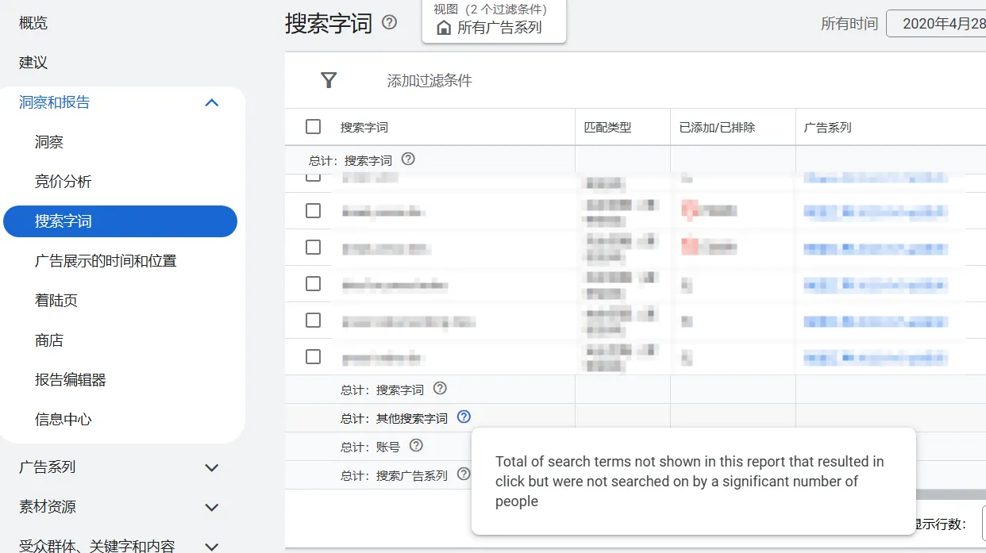
Task: Open the date range picker 2020年4月28
Action: [x=936, y=23]
